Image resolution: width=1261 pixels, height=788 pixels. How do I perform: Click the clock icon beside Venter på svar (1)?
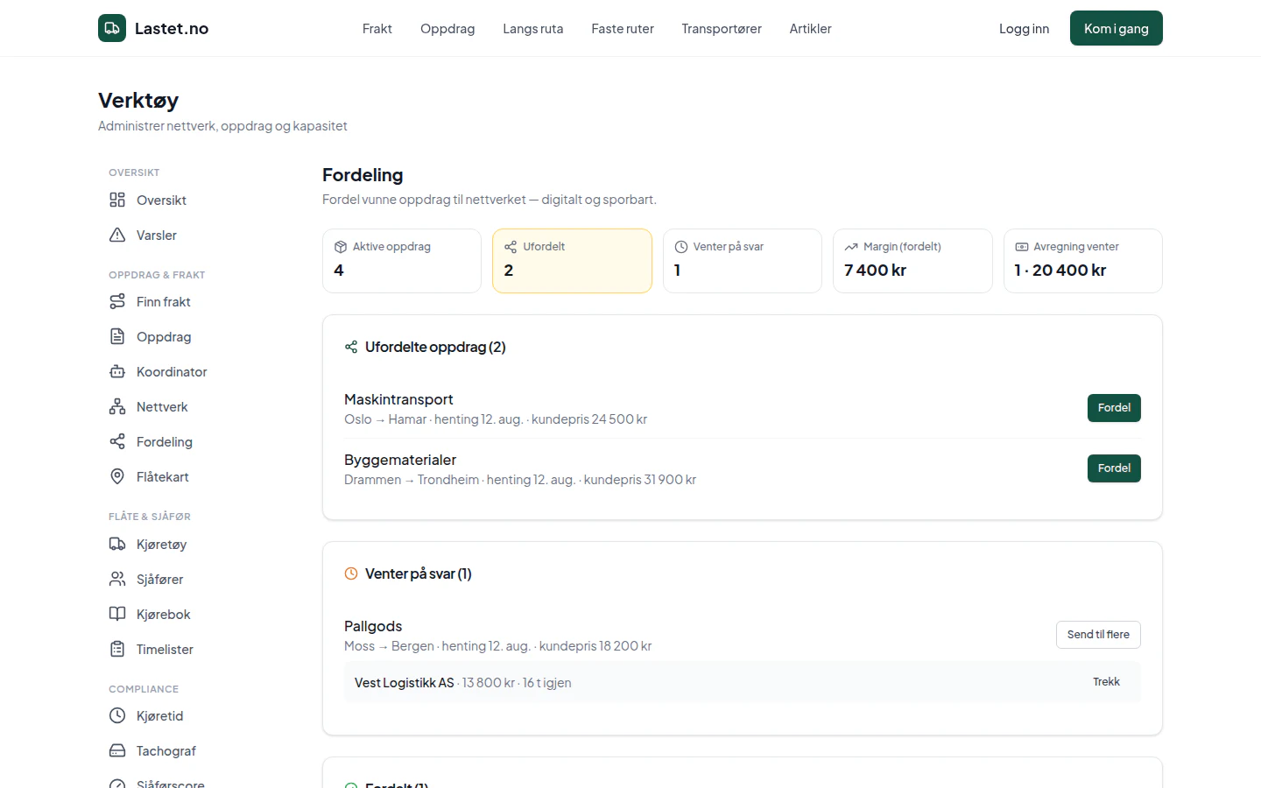[351, 573]
